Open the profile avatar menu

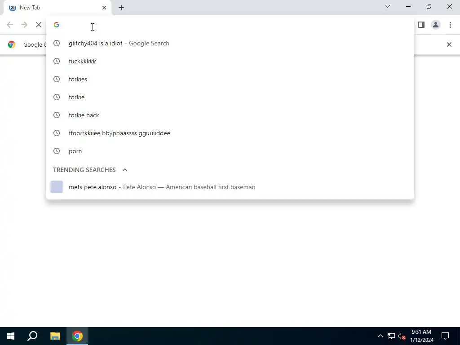(436, 25)
